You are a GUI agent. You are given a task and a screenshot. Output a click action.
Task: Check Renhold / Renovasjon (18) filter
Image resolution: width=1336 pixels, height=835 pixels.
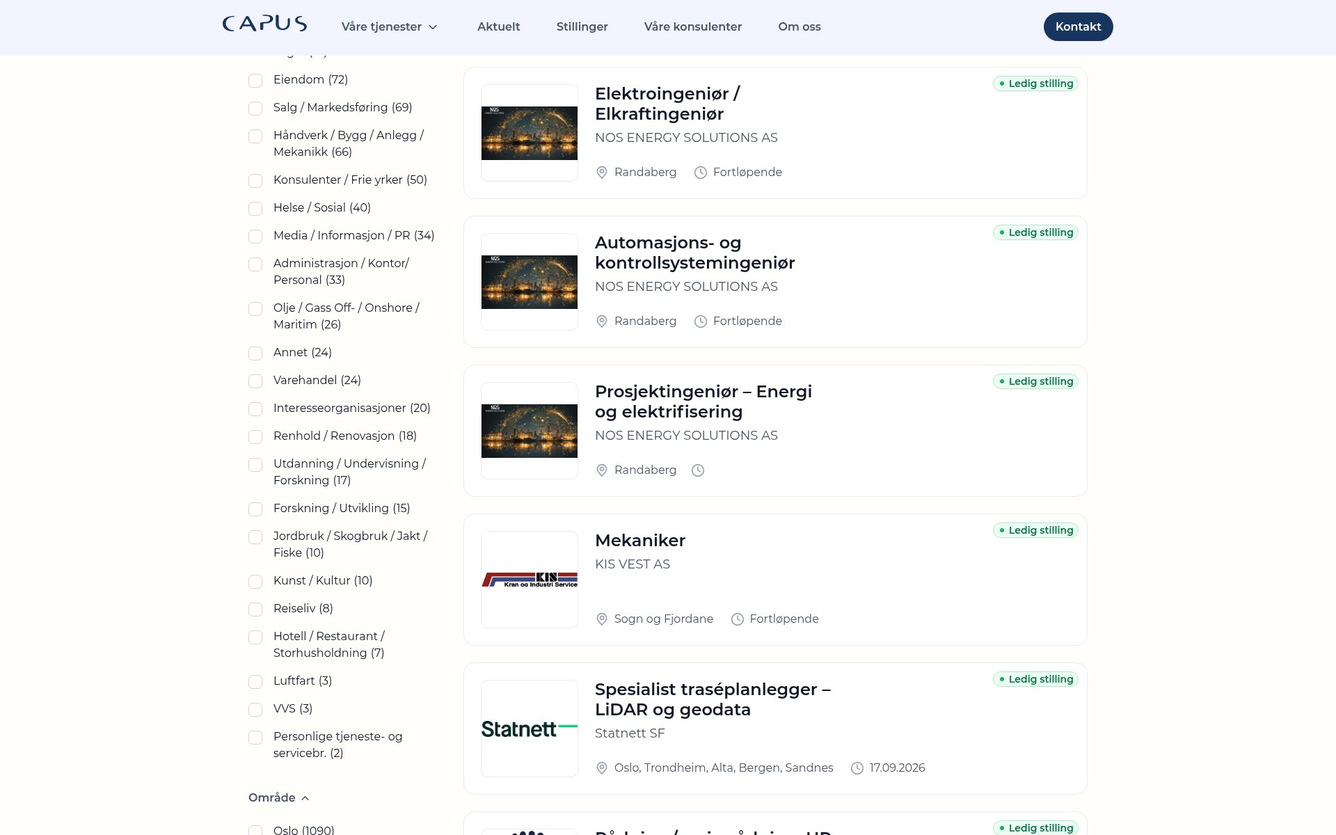pyautogui.click(x=255, y=437)
